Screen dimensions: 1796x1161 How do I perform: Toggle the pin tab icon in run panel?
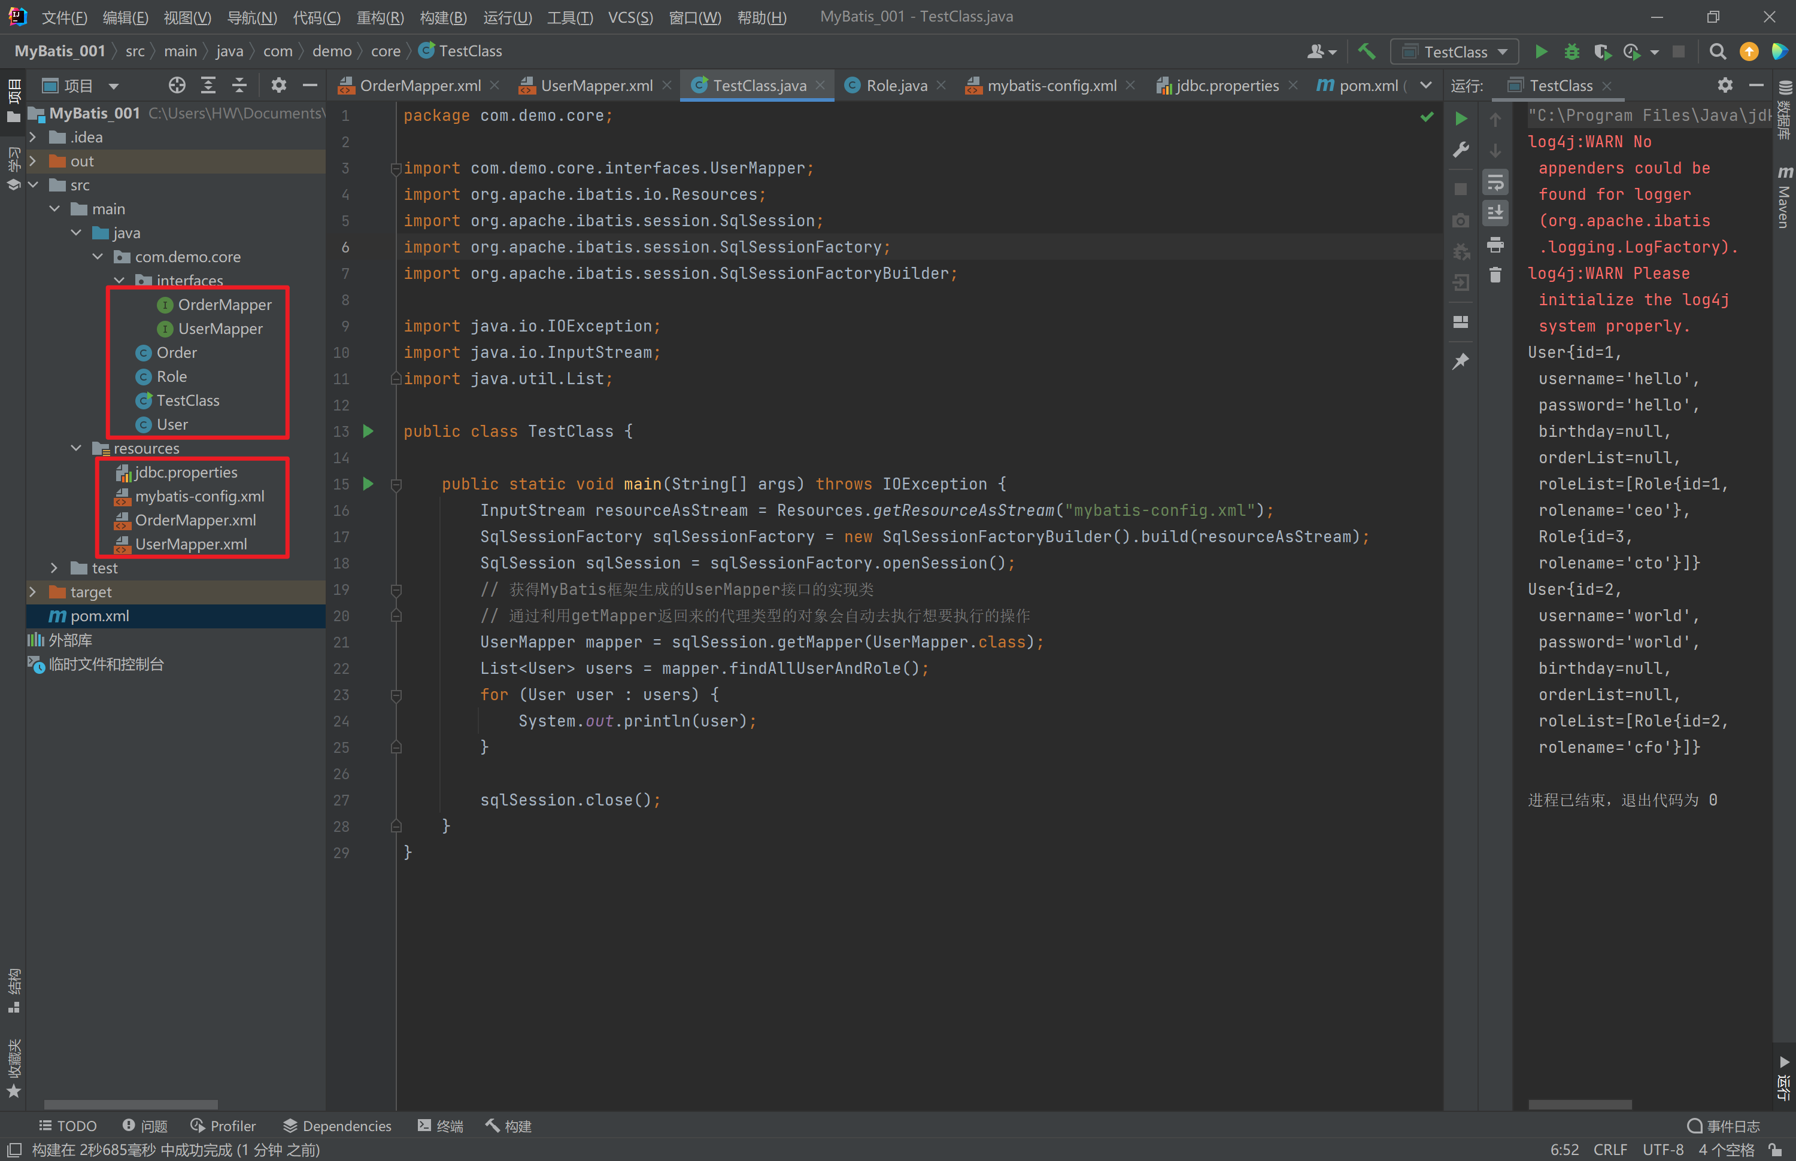[1461, 361]
